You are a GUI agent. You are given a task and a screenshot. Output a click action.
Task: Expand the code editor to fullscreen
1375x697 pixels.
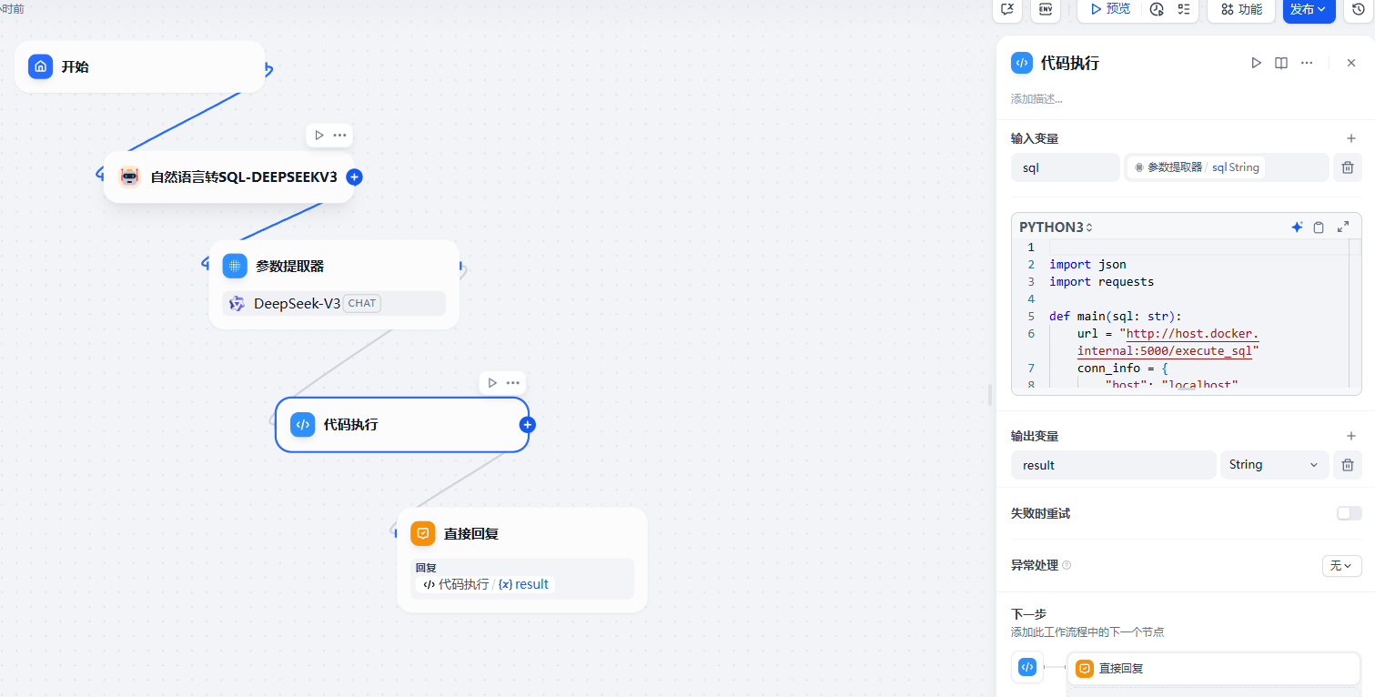[1343, 227]
